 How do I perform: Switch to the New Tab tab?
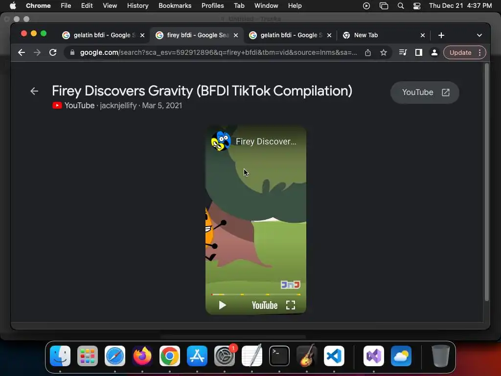384,35
